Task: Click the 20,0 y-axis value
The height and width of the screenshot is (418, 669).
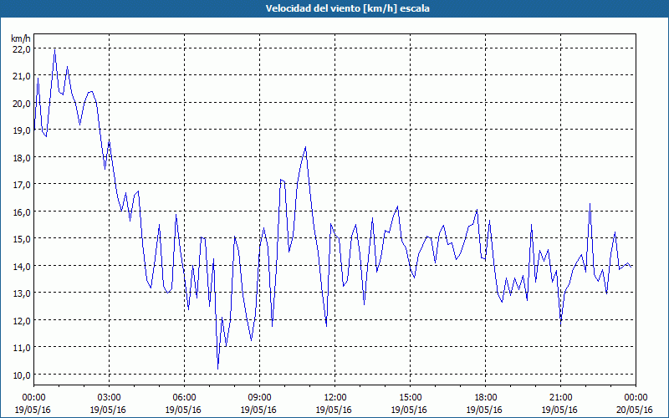Action: pyautogui.click(x=22, y=104)
